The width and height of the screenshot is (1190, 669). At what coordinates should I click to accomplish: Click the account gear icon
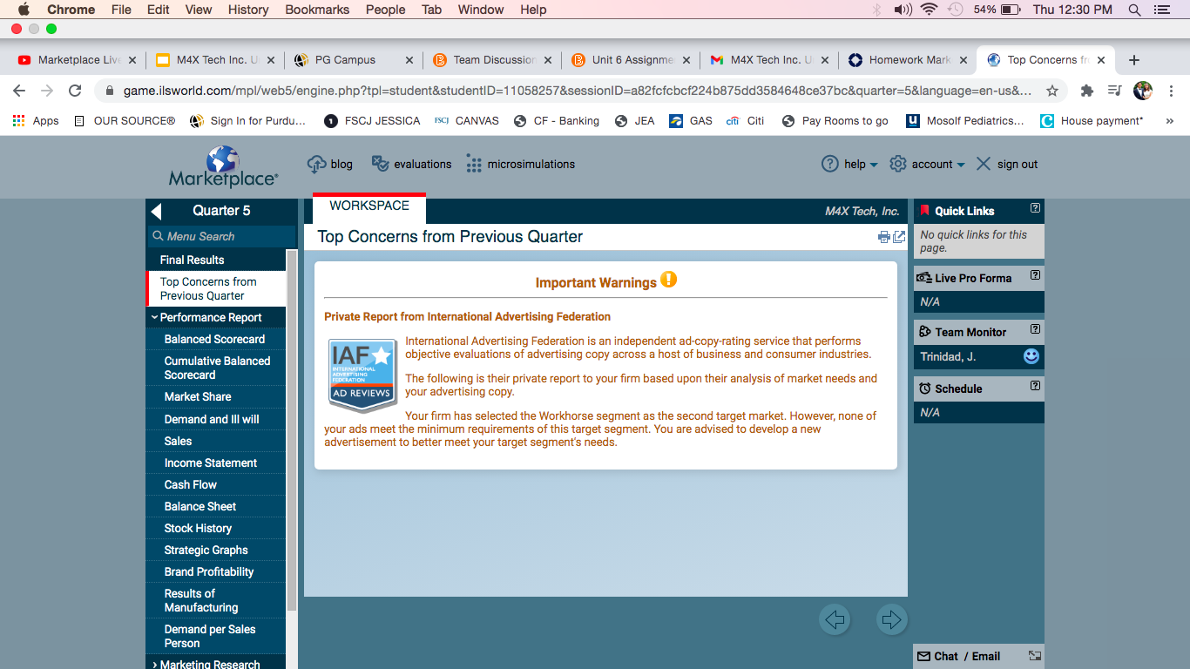[898, 164]
